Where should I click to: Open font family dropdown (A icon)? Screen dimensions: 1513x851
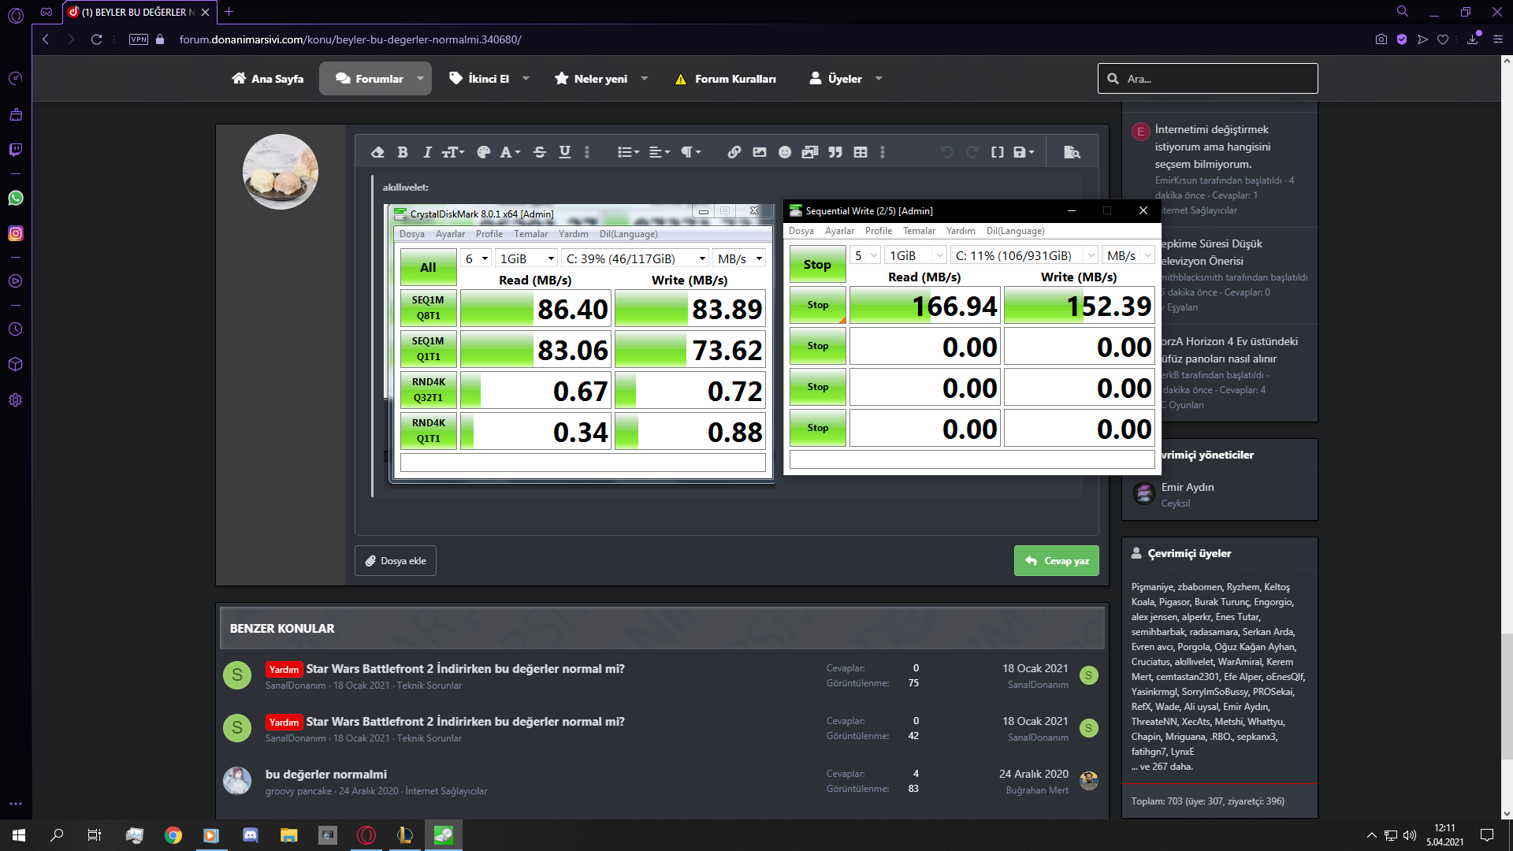click(510, 152)
